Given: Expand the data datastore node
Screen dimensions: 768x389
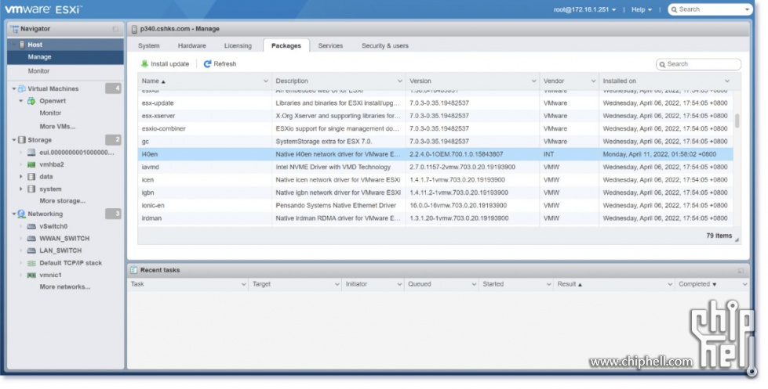Looking at the screenshot, I should click(x=21, y=177).
